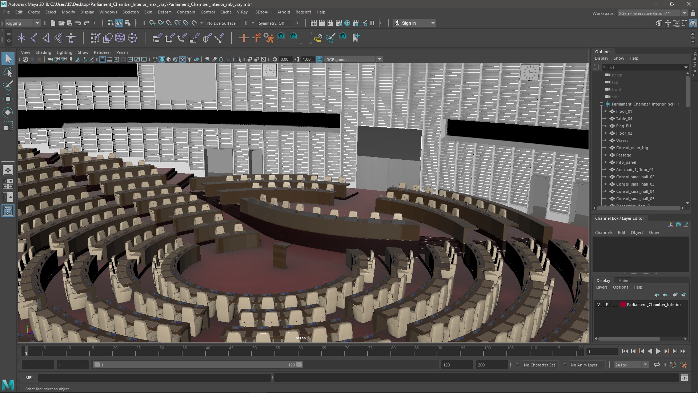Open the viewport Shading menu
The height and width of the screenshot is (393, 698).
pyautogui.click(x=43, y=52)
